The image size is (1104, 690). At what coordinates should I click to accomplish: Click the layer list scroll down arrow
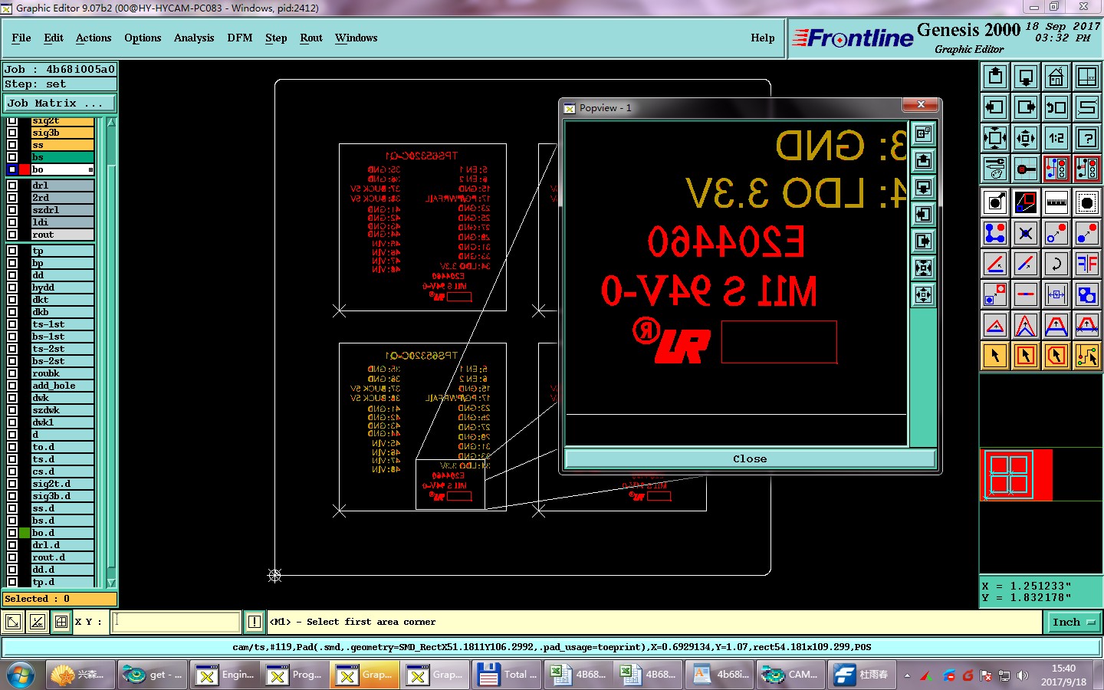pos(111,583)
